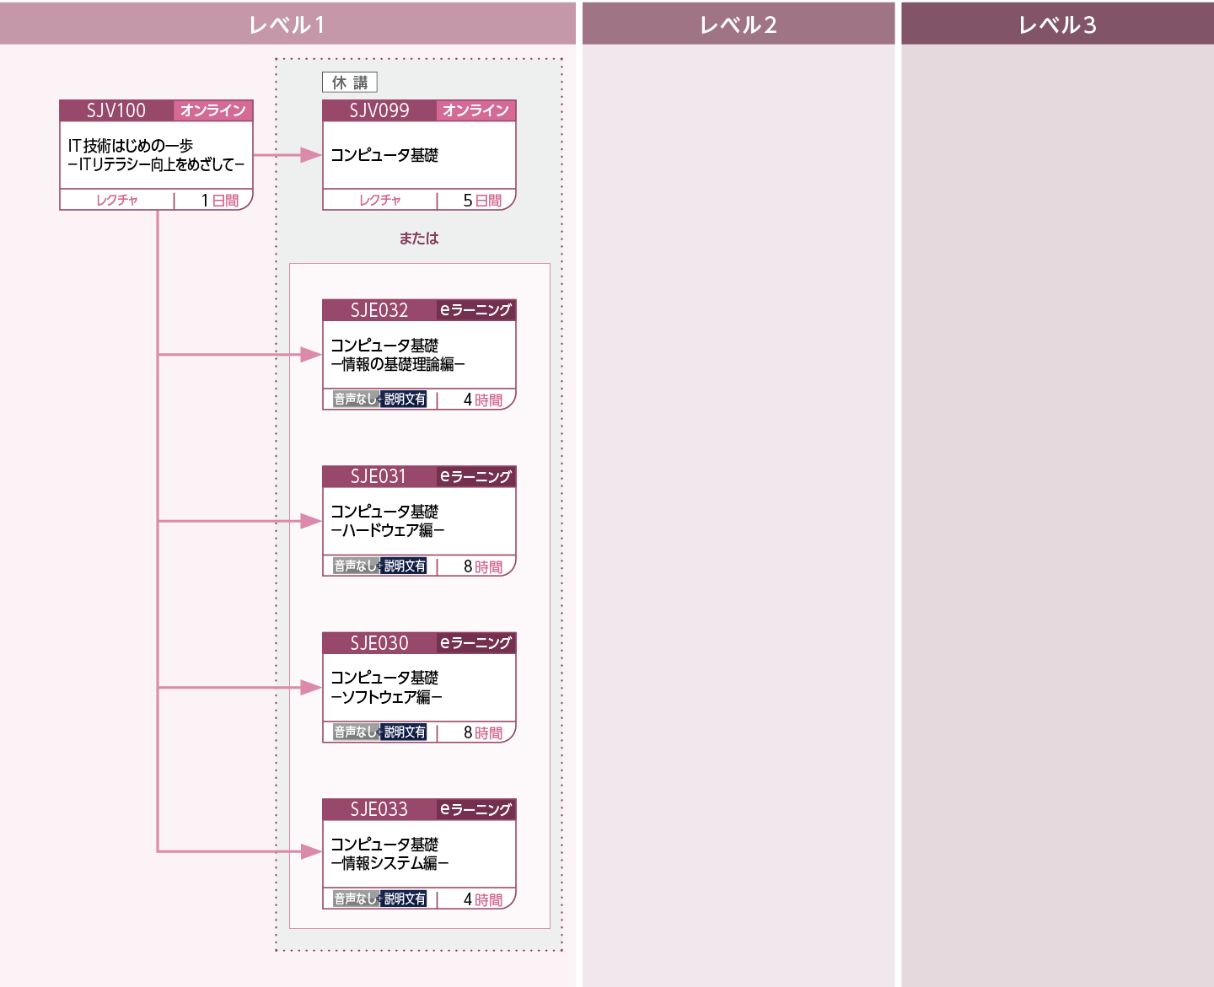Click the 休講 label box

point(350,82)
